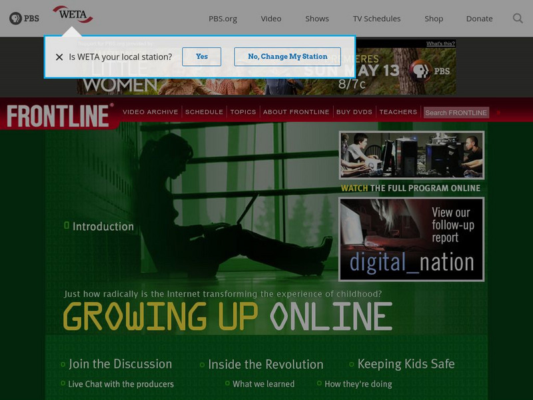
Task: Open TV Schedules in the top navigation
Action: pyautogui.click(x=376, y=19)
